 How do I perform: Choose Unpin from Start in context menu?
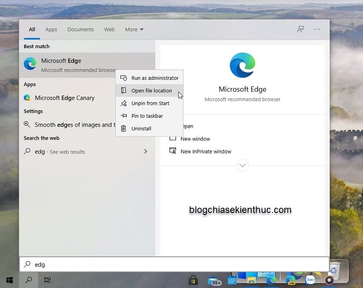(149, 103)
